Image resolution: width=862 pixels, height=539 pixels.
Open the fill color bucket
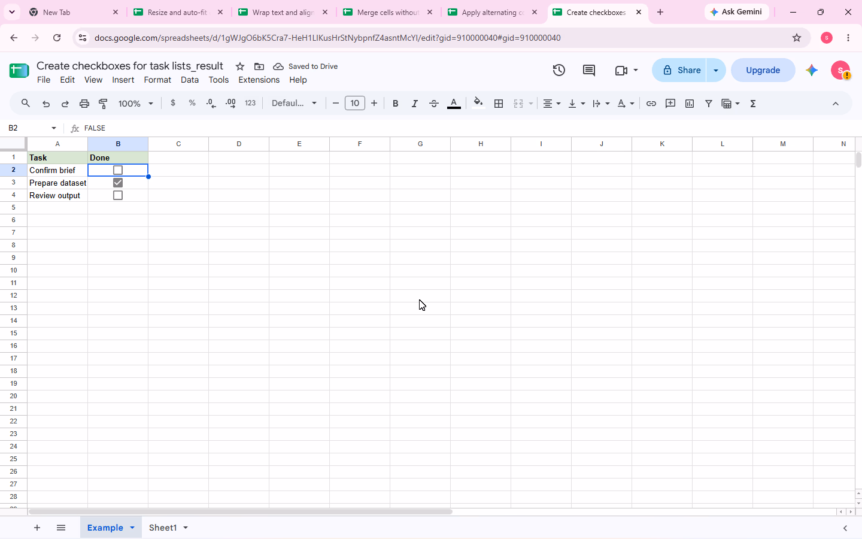(478, 103)
